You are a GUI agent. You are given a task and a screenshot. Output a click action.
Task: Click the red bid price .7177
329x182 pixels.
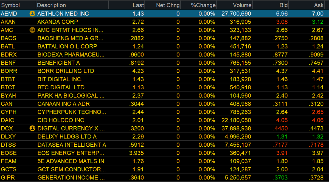(x=280, y=145)
